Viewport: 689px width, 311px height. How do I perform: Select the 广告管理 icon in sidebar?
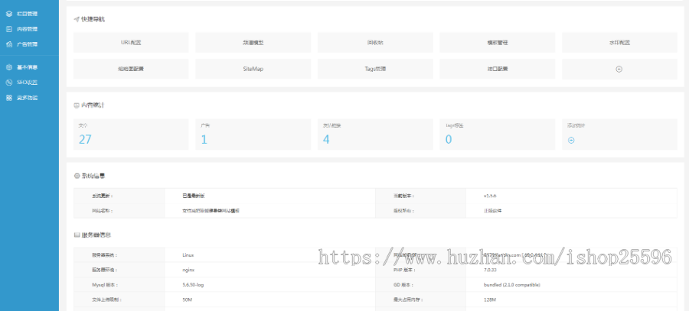pyautogui.click(x=8, y=44)
